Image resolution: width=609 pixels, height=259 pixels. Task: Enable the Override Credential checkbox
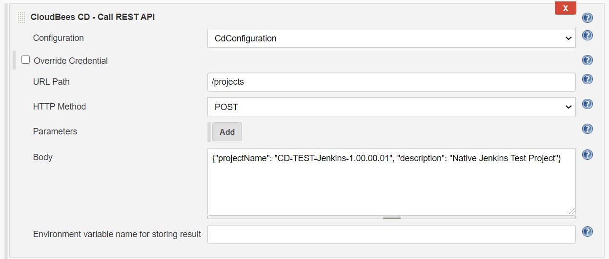(26, 60)
